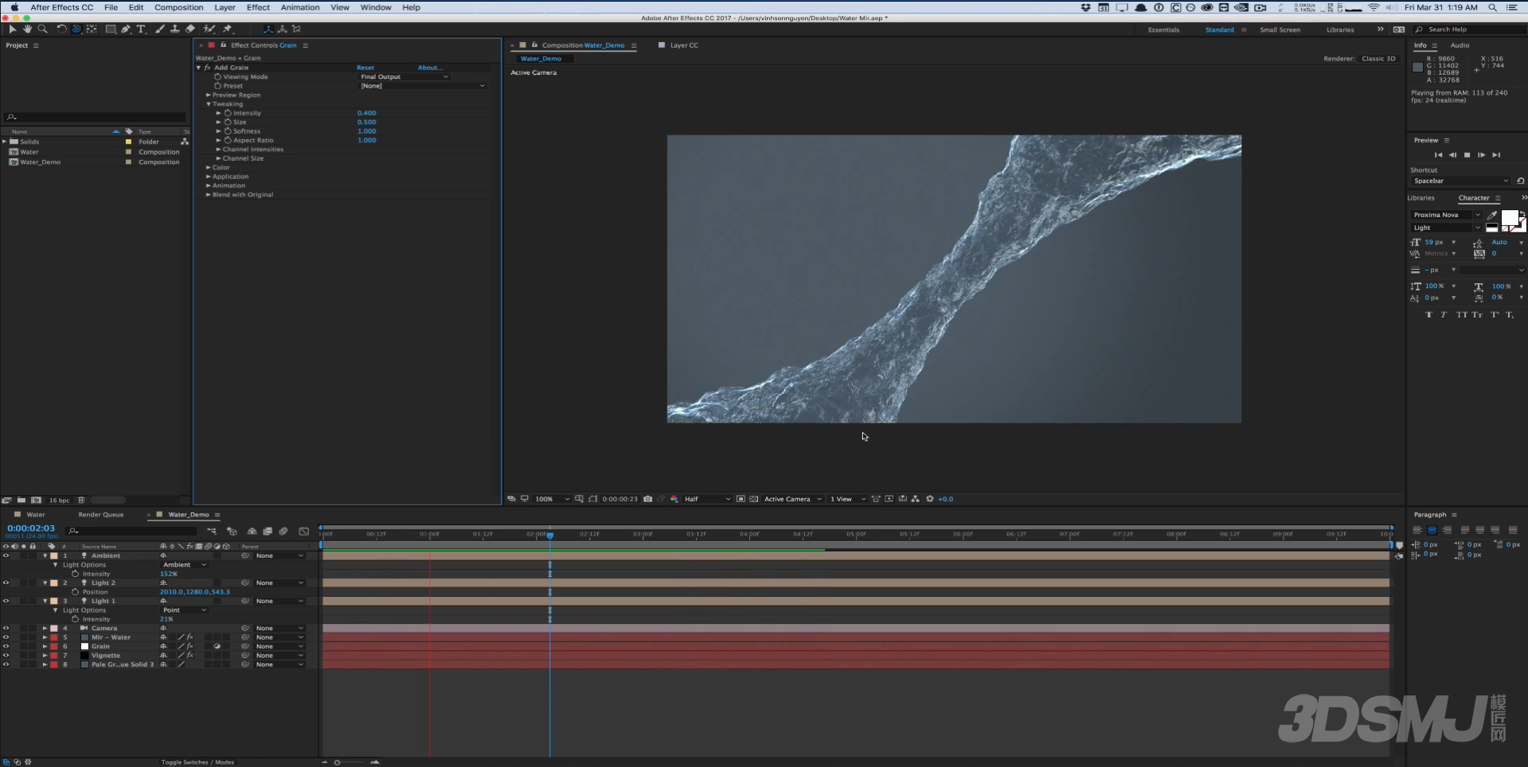Open the Viewing Mode Final Output dropdown
The height and width of the screenshot is (767, 1528).
(404, 76)
